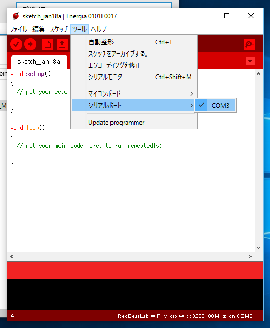Click the New sketch toolbar icon
This screenshot has width=270, height=328.
pos(48,44)
